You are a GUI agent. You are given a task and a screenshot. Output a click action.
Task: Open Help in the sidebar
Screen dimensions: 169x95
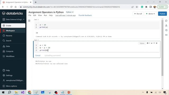pos(13,70)
